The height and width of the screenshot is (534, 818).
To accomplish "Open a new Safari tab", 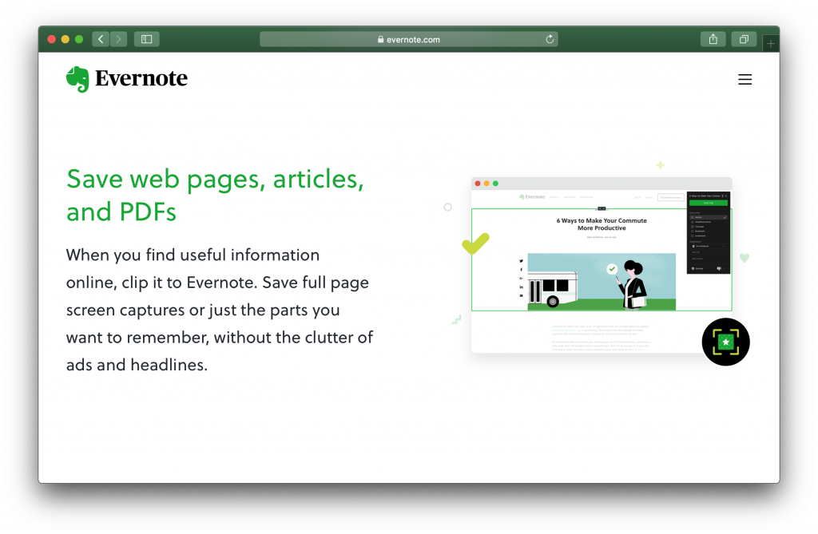I will click(771, 43).
